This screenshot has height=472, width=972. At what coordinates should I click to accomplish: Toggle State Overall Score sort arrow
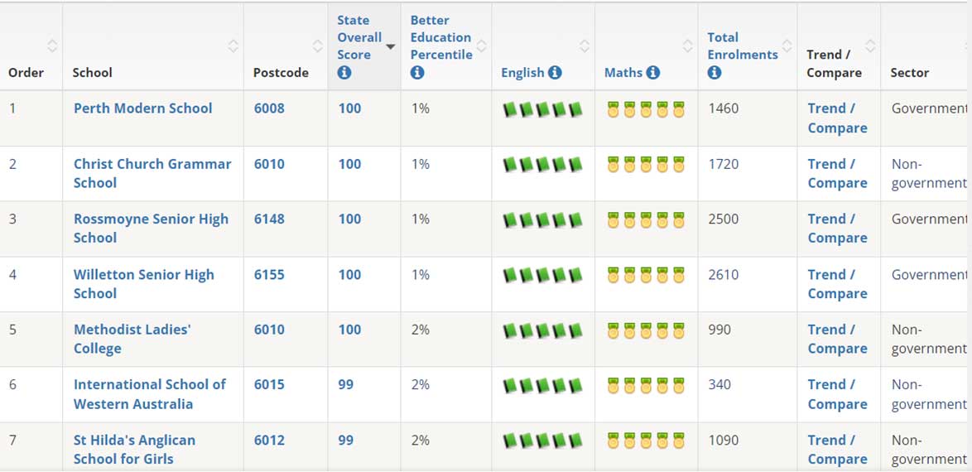point(391,46)
